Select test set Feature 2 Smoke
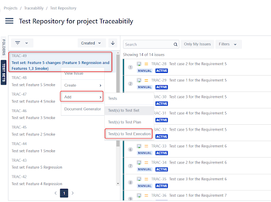The image size is (271, 202). 33,134
